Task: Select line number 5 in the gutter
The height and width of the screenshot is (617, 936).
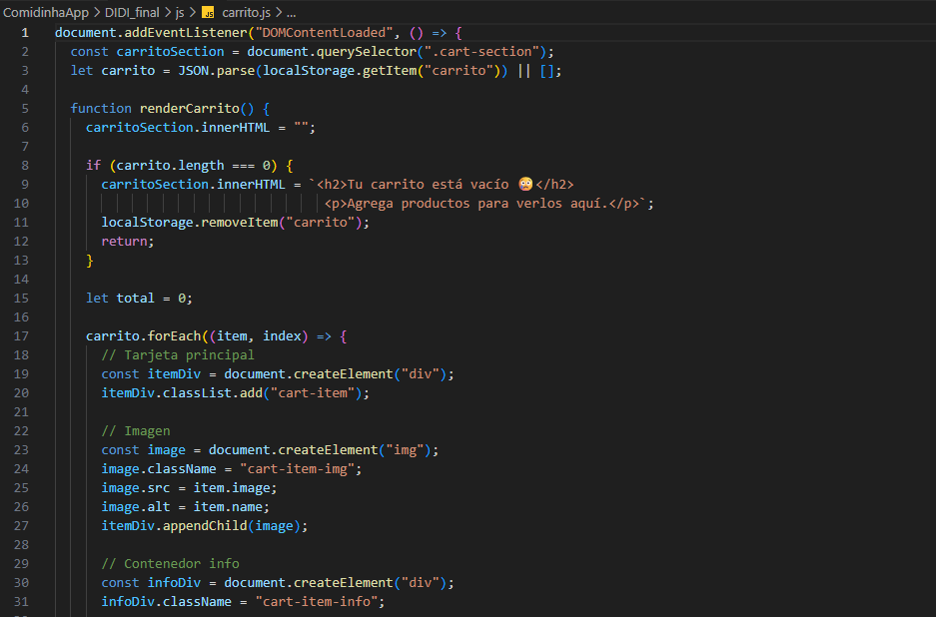Action: click(x=24, y=108)
